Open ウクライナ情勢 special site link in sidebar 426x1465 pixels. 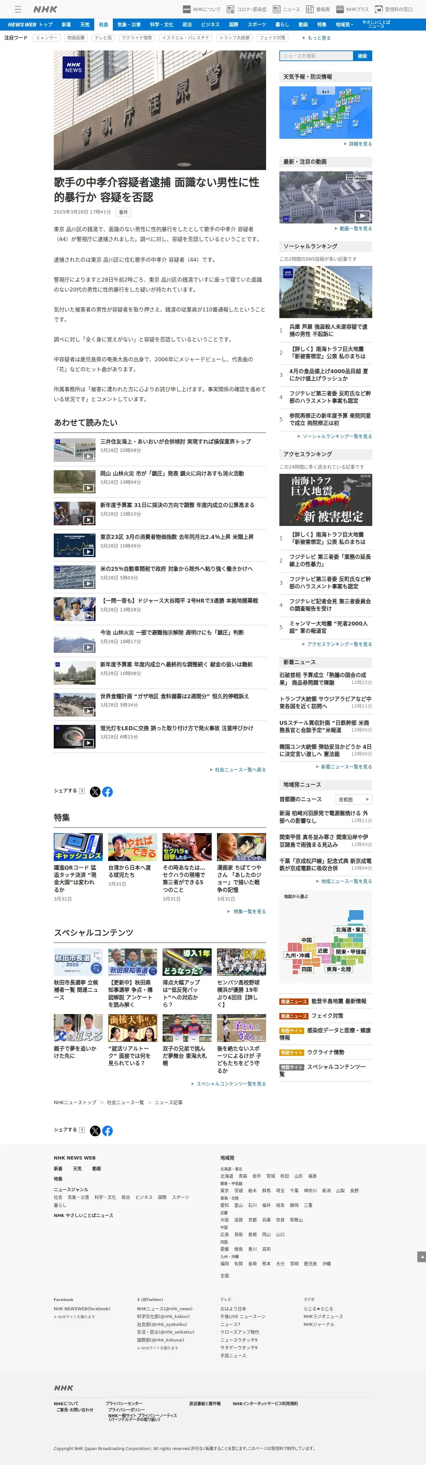point(325,1053)
